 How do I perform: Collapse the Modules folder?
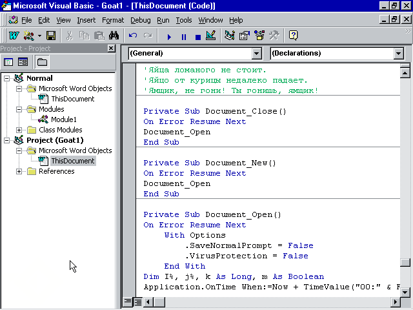19,109
